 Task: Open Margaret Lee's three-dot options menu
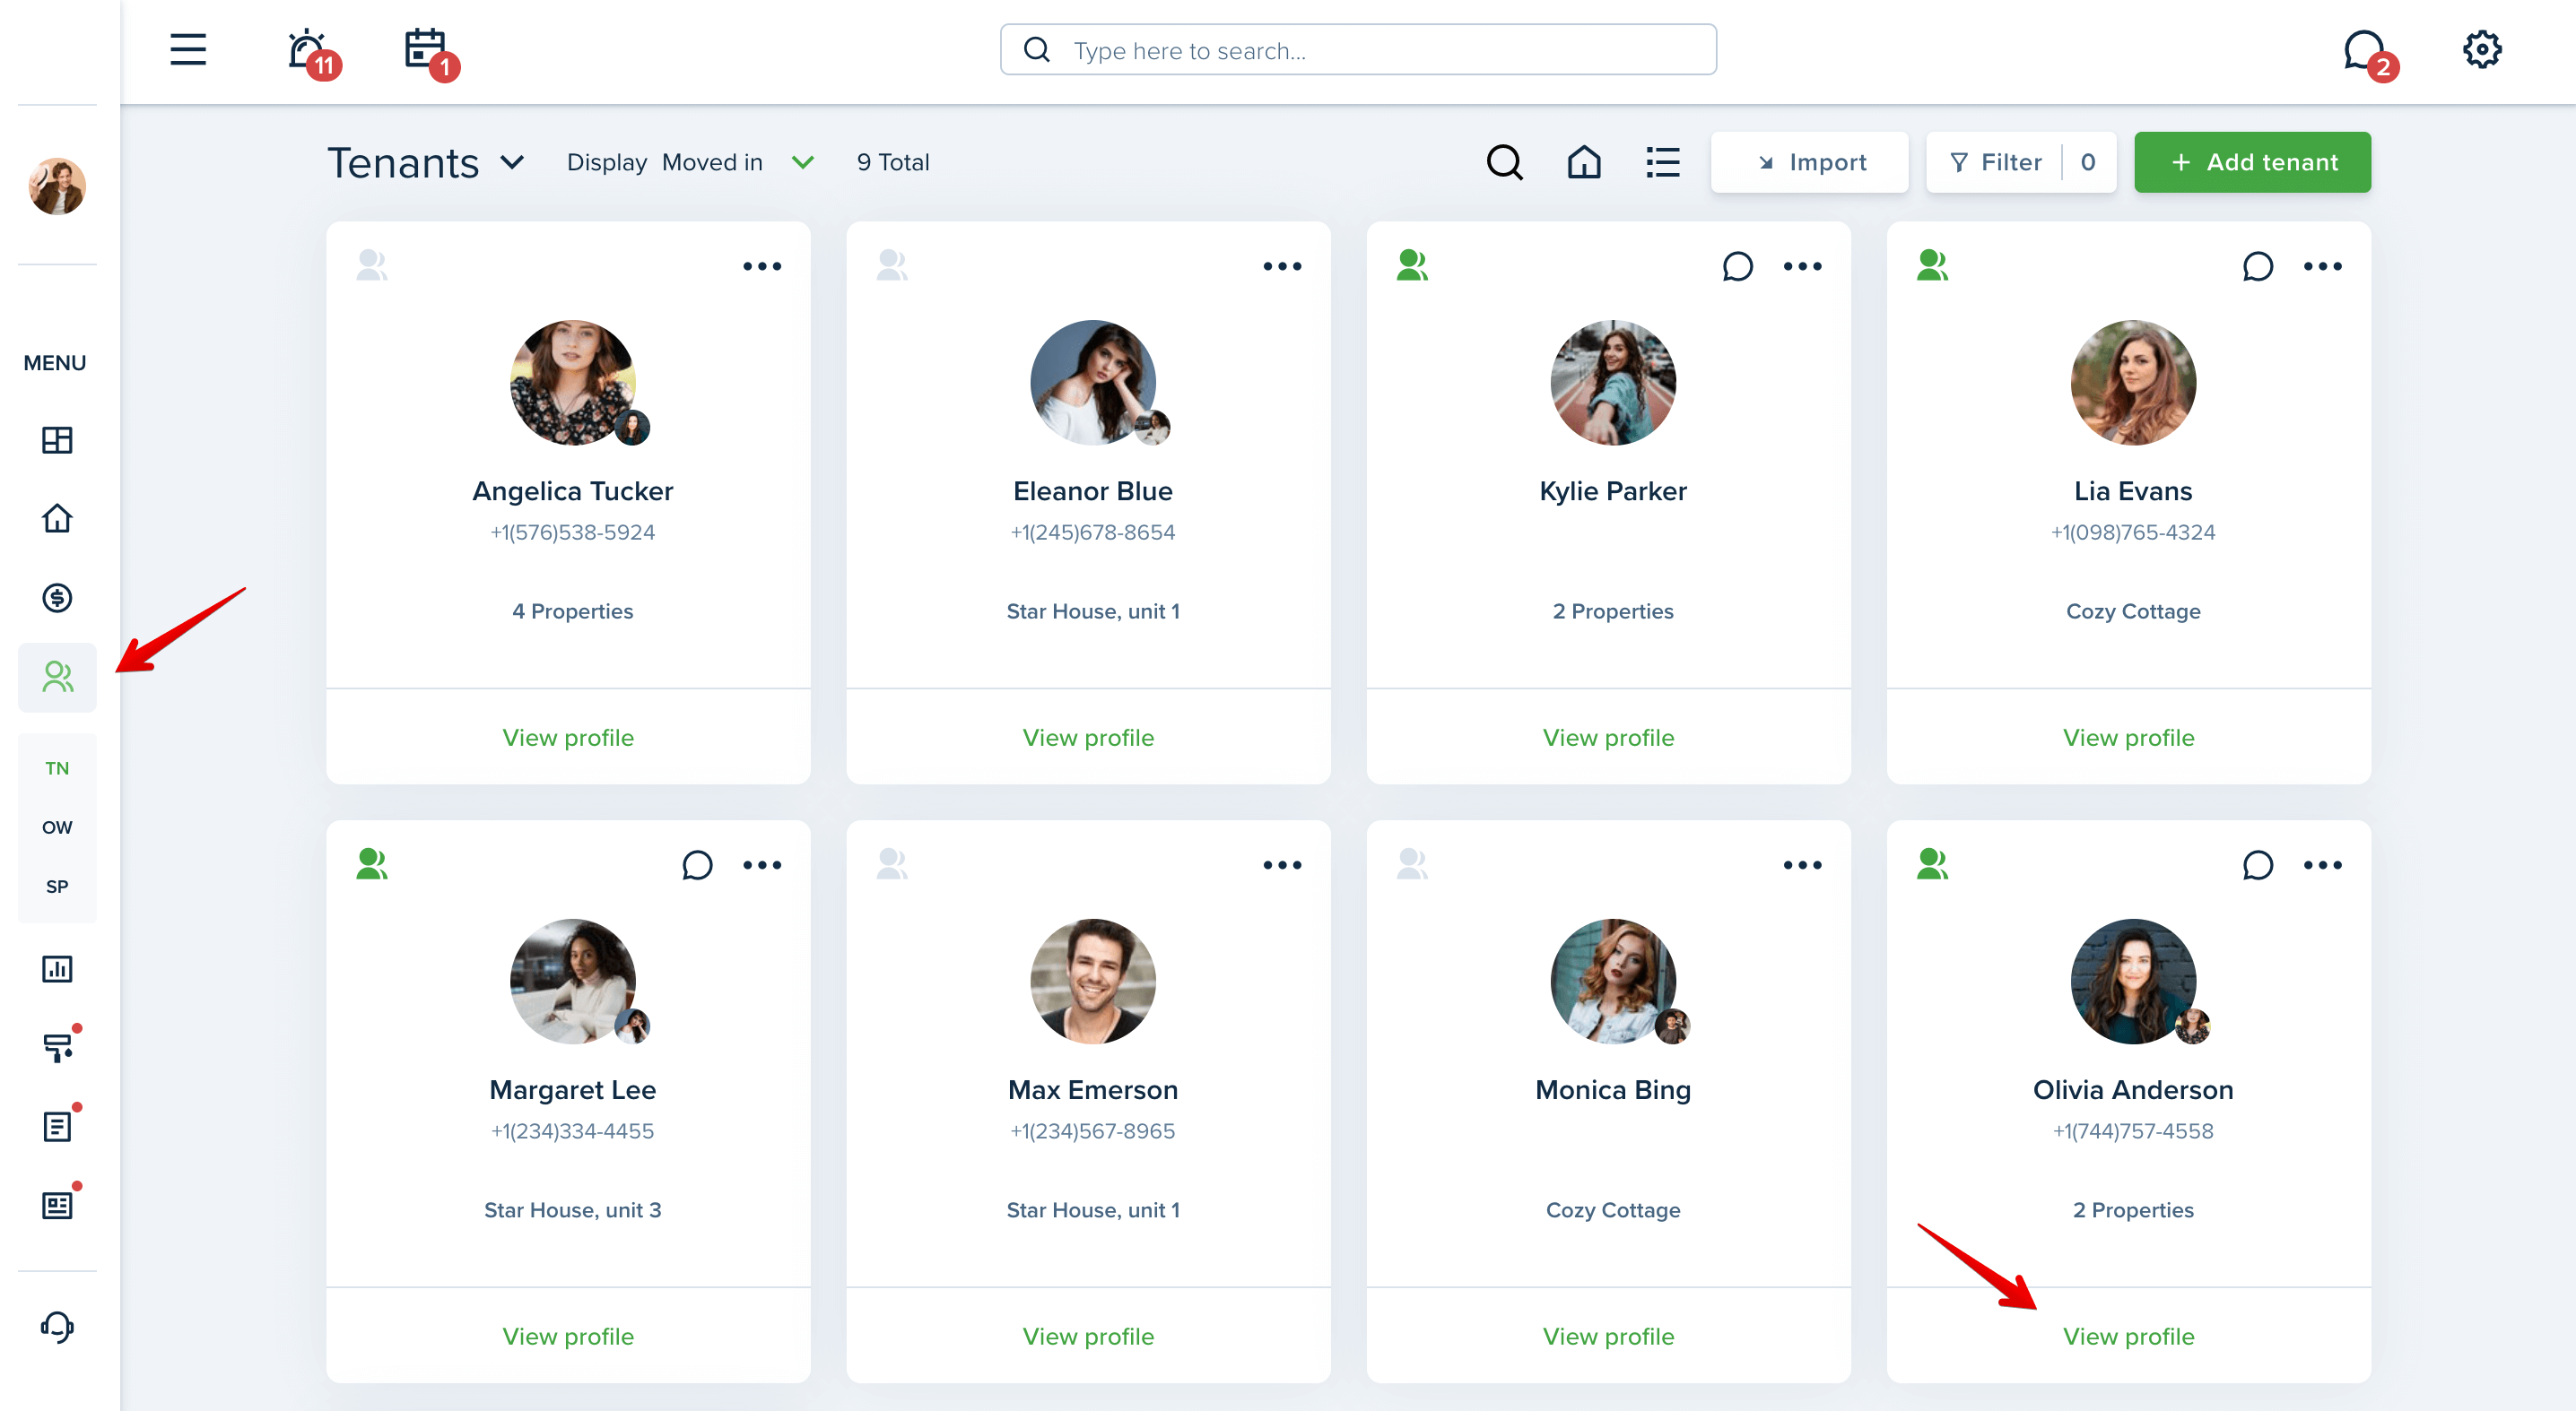click(761, 864)
